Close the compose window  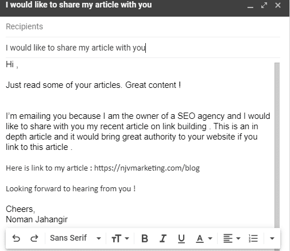[278, 5]
